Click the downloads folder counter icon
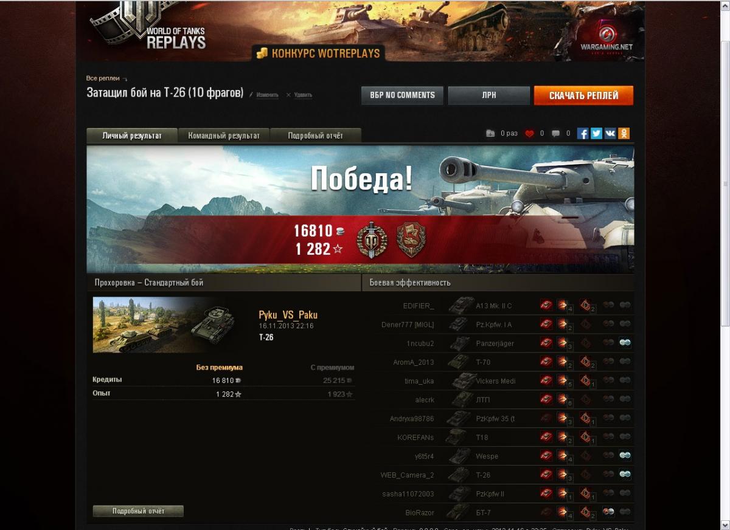The height and width of the screenshot is (530, 730). [x=490, y=134]
